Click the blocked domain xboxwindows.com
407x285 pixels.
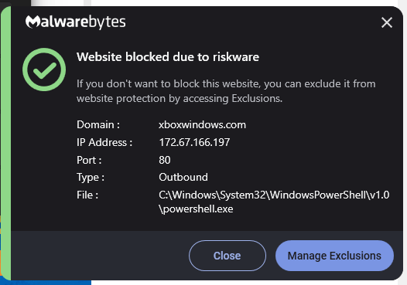coord(202,125)
